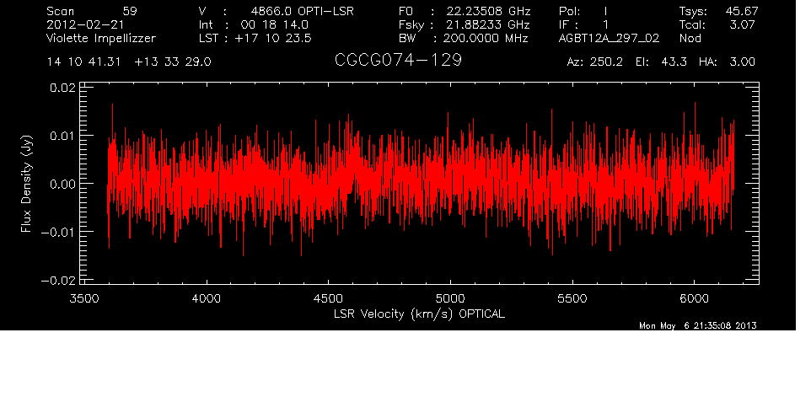This screenshot has height=413, width=811.
Task: Click hour angle HA: 3.00
Action: [727, 62]
